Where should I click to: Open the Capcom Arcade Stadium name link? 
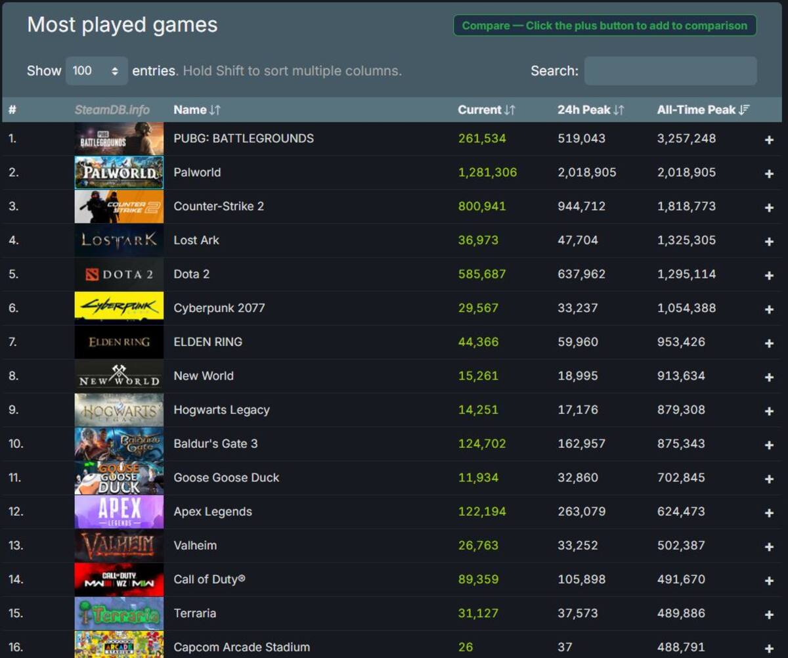242,647
